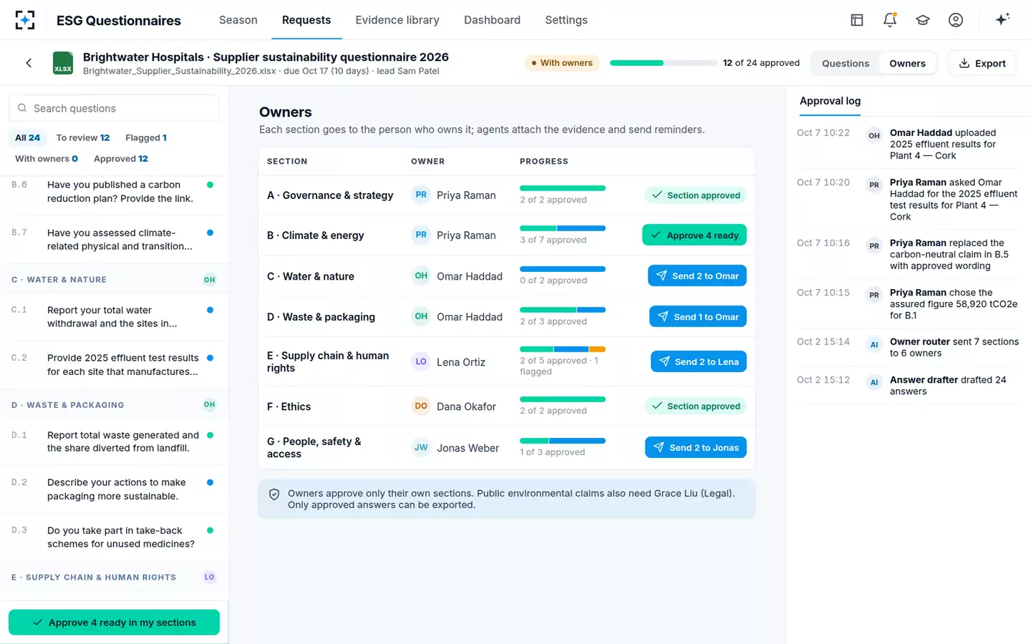Filter questions by With owners 0
This screenshot has height=644, width=1031.
pos(47,158)
